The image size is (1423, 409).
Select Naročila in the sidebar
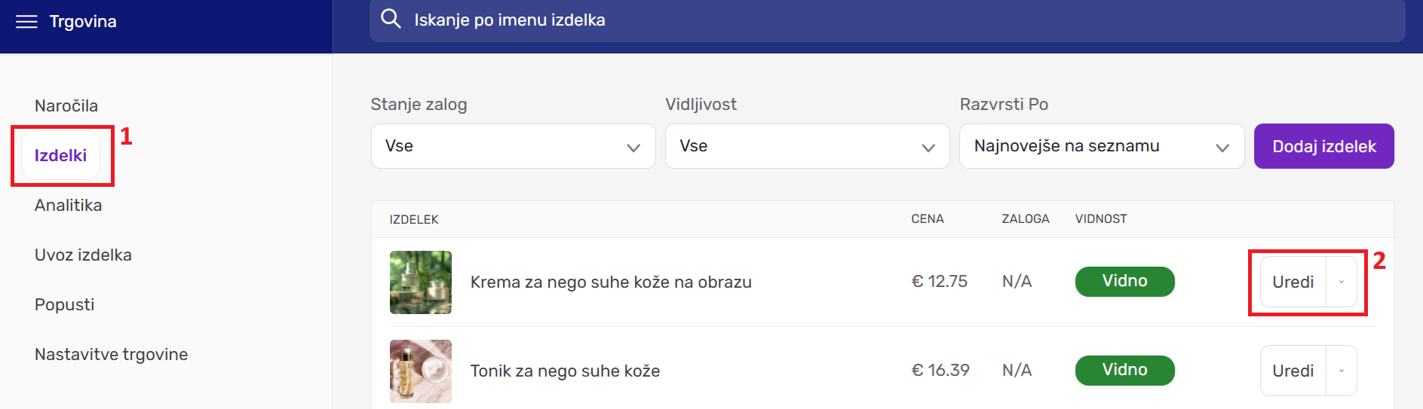(x=66, y=105)
